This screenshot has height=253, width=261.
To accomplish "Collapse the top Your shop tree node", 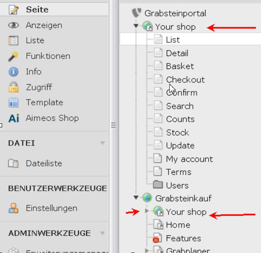I will click(136, 26).
